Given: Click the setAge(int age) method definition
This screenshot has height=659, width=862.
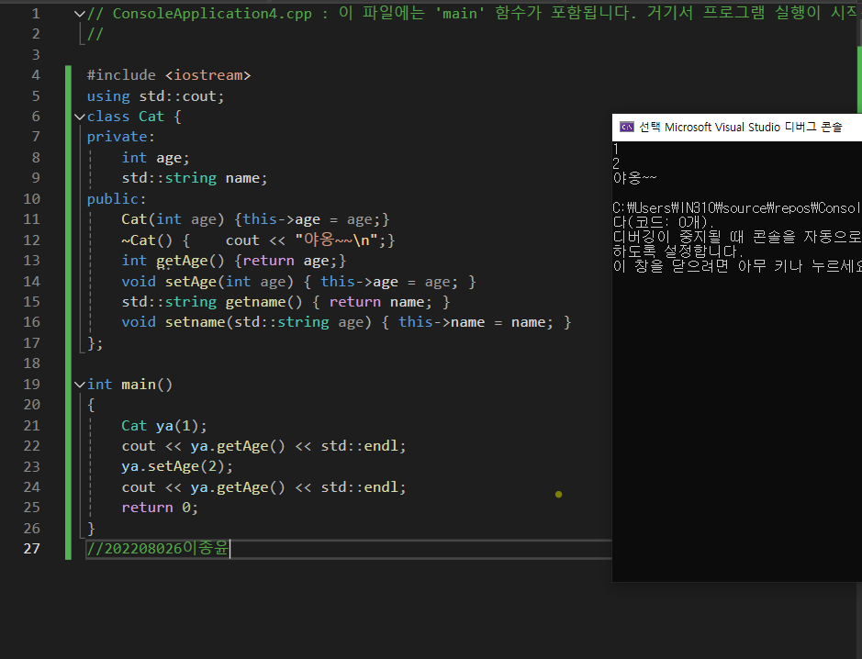Looking at the screenshot, I should (299, 282).
